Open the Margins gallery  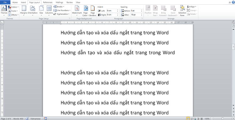click(24, 11)
